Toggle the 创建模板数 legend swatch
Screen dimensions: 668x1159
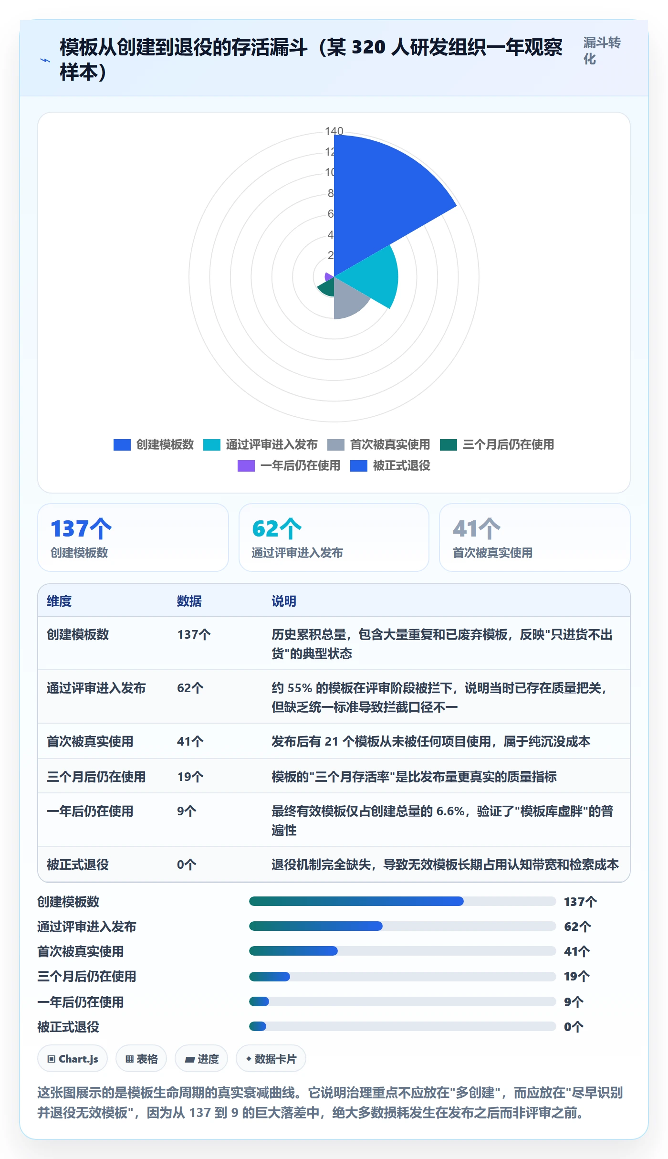coord(122,445)
